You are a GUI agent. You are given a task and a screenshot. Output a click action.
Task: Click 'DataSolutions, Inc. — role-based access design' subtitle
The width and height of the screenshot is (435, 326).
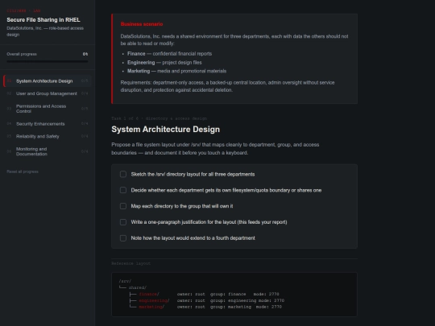45,31
